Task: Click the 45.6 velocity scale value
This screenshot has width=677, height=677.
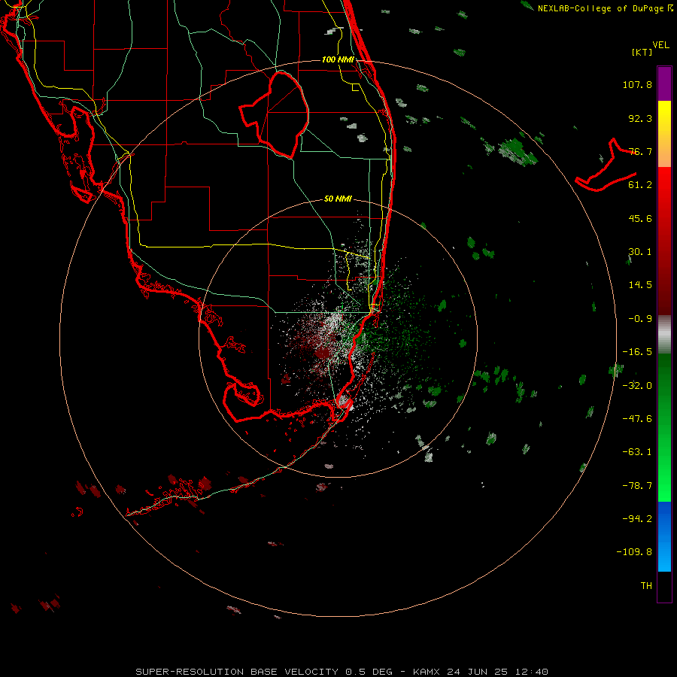Action: [x=640, y=218]
